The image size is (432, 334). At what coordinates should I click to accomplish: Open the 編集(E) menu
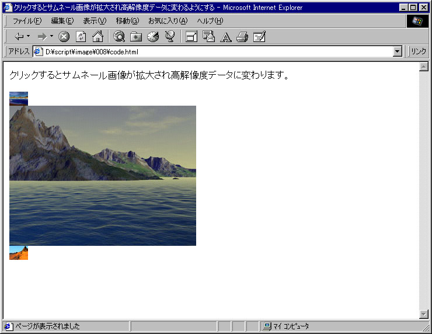click(62, 21)
